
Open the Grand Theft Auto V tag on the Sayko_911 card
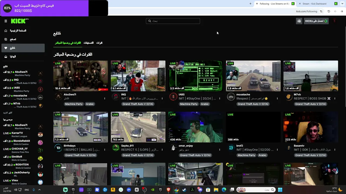(x=138, y=155)
